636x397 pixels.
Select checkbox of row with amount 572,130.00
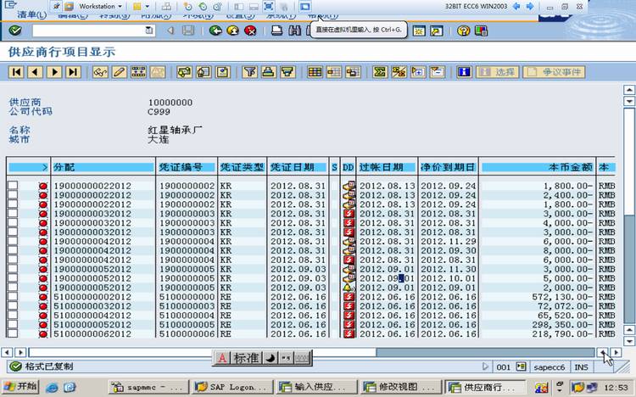(13, 297)
